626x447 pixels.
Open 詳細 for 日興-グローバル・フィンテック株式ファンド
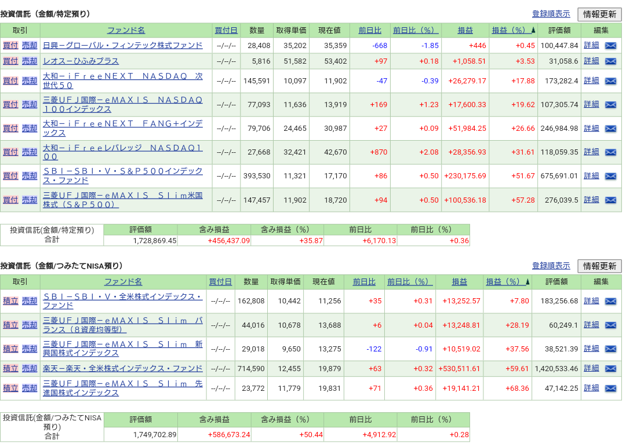(591, 45)
